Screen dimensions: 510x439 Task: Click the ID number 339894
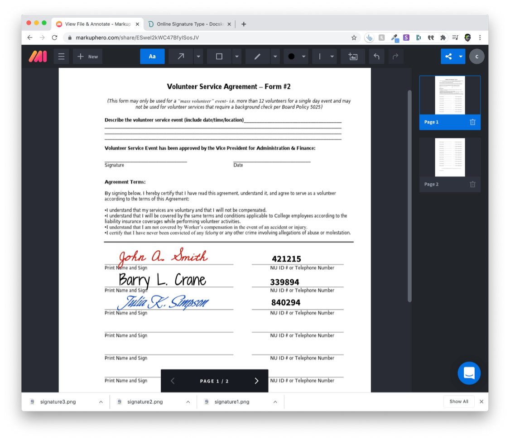coord(284,282)
